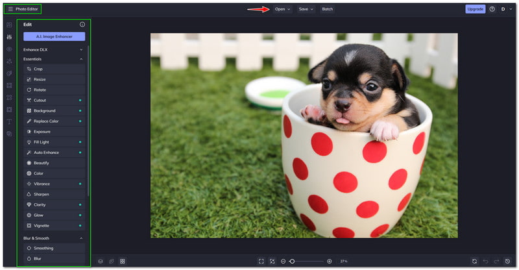This screenshot has width=519, height=270.
Task: Open the Auto Enhance tool
Action: tap(54, 153)
